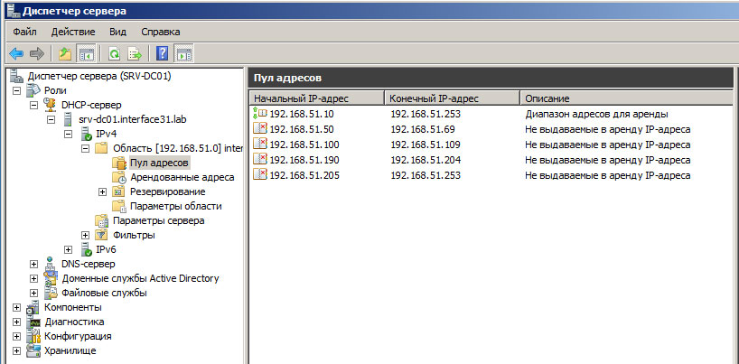
Task: Expand the Фильтры node
Action: click(85, 235)
